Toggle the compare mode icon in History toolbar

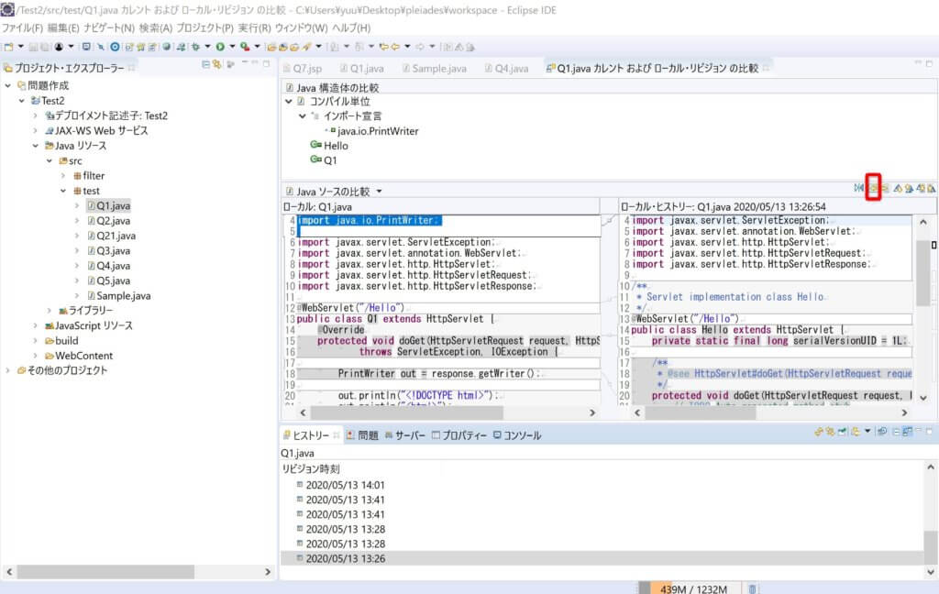[x=907, y=431]
